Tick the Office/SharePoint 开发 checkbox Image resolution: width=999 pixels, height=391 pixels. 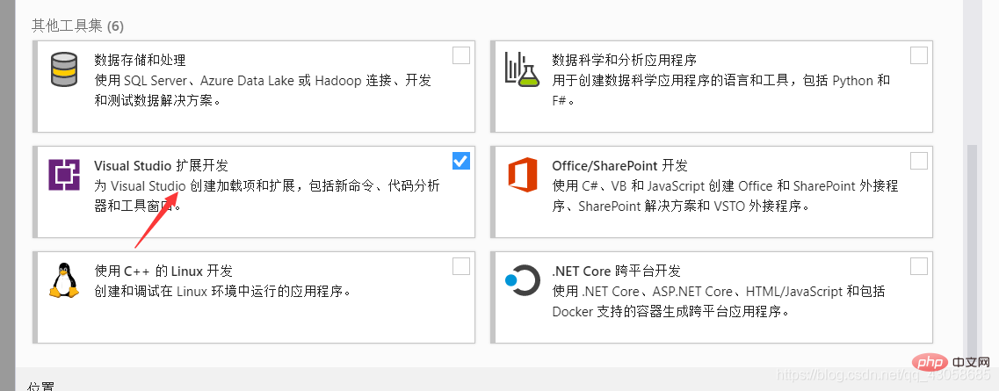coord(919,161)
